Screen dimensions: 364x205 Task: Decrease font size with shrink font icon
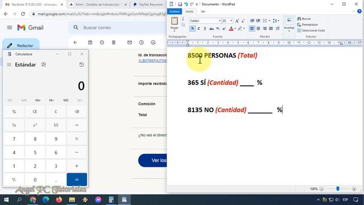[x=243, y=21]
